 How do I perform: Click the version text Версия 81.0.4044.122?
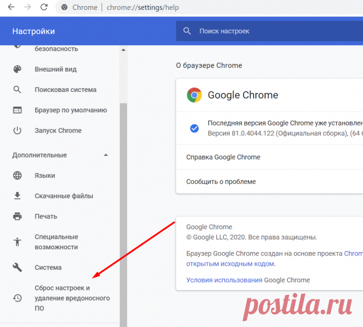241,133
